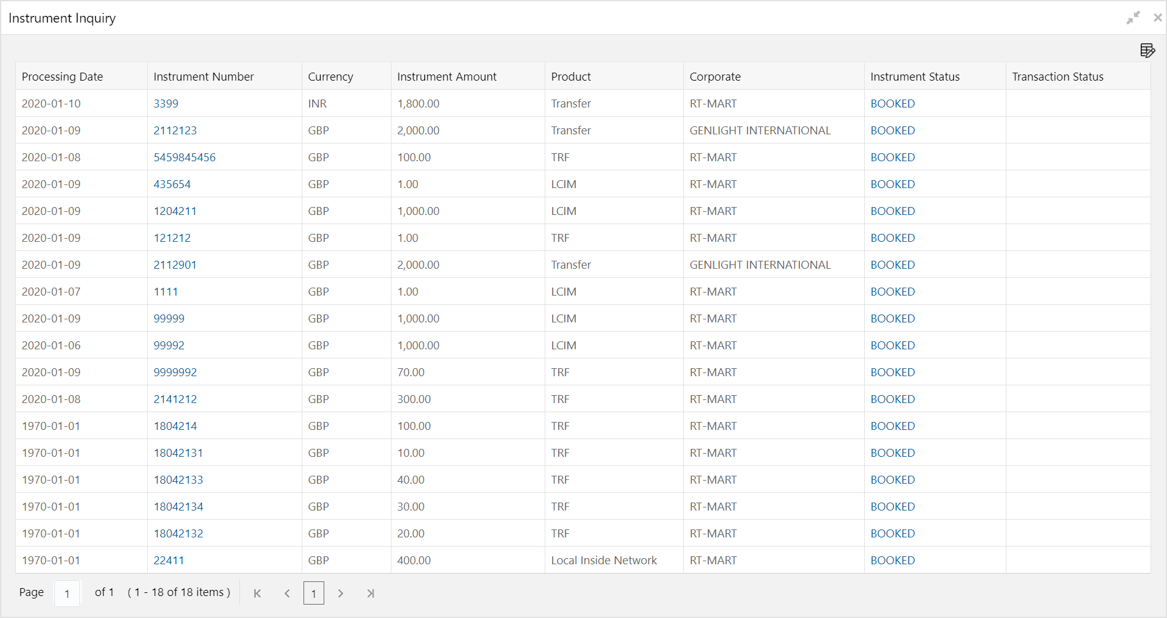The height and width of the screenshot is (618, 1167).
Task: Click the next page arrow
Action: pyautogui.click(x=341, y=594)
